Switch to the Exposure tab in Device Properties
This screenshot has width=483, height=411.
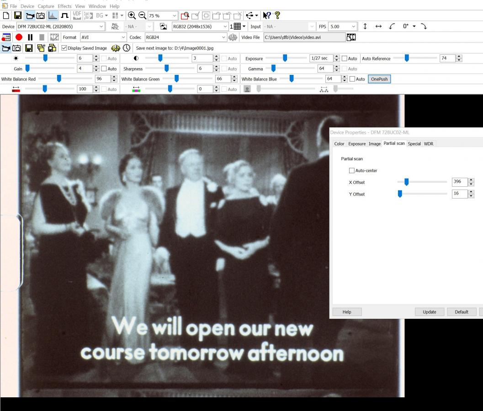357,144
